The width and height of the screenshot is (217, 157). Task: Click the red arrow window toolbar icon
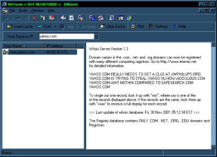(52, 18)
